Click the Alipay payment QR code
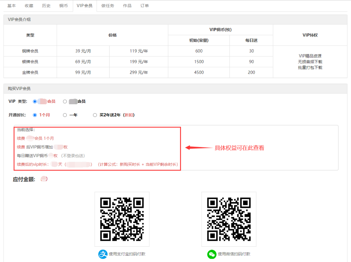The image size is (351, 262). click(x=122, y=219)
